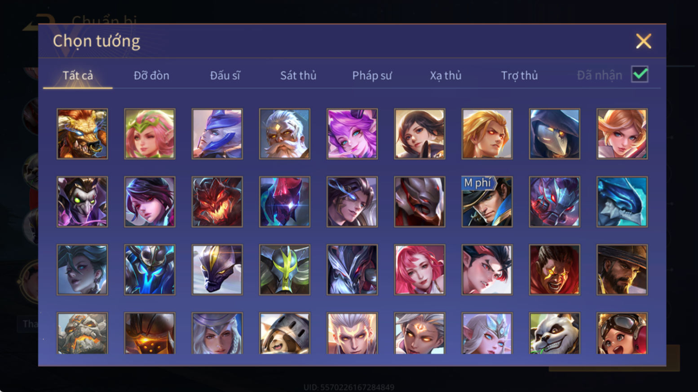
Task: Pick the pink-haired elf hero with leaf crown
Action: coord(150,134)
